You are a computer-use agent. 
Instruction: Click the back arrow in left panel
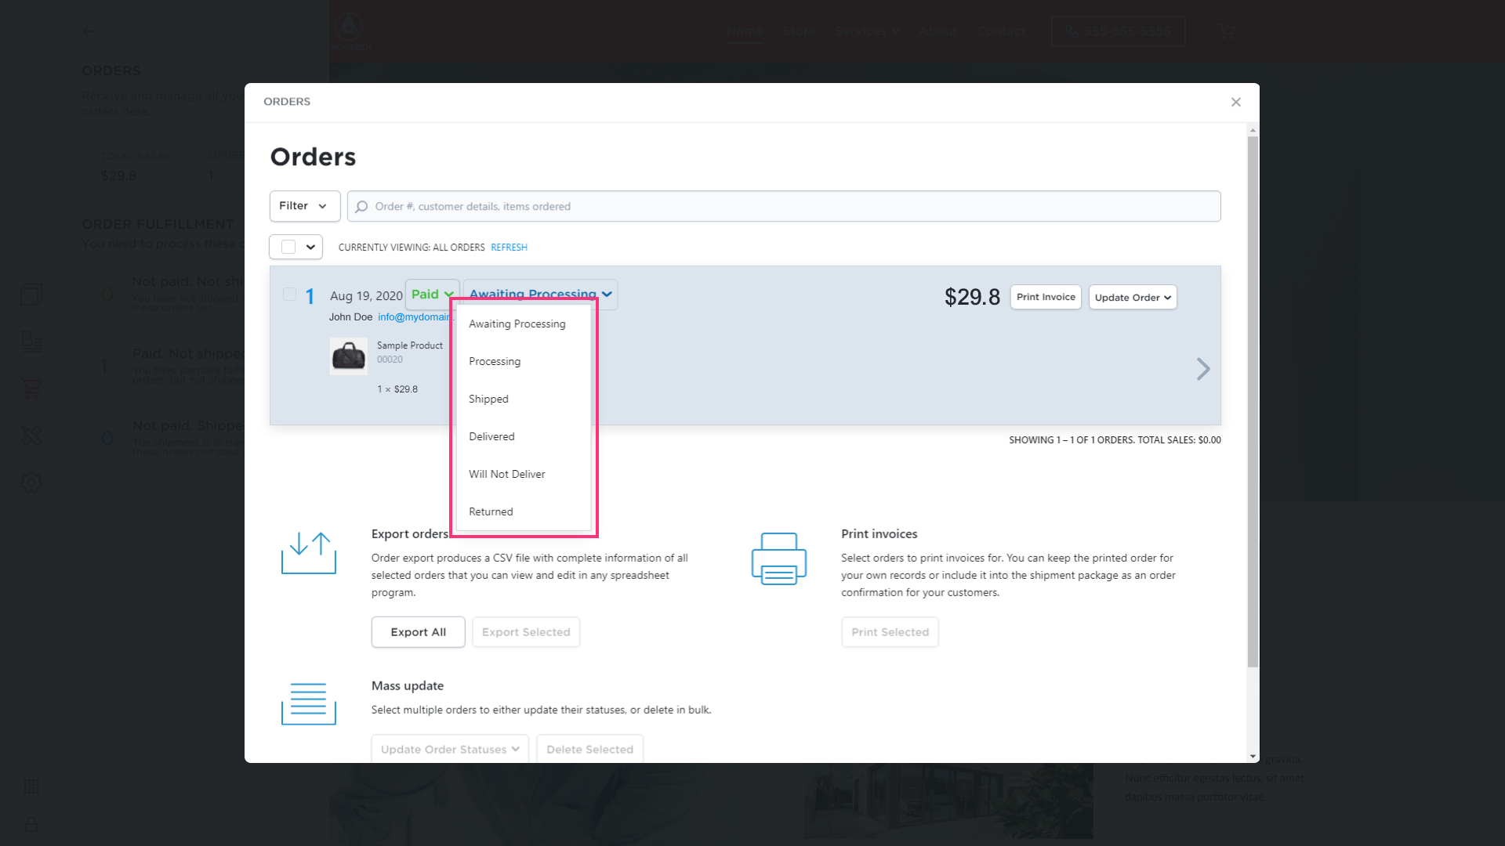[x=87, y=31]
